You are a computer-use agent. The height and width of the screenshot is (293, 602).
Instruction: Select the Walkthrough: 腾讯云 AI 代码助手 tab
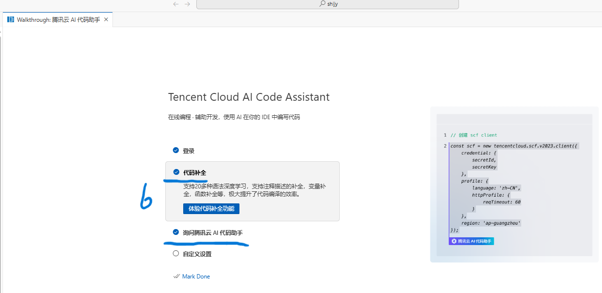click(x=58, y=20)
